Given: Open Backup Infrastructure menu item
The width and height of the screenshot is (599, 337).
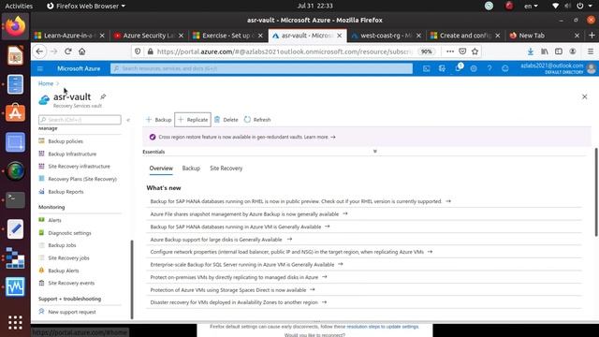Looking at the screenshot, I should [x=72, y=154].
